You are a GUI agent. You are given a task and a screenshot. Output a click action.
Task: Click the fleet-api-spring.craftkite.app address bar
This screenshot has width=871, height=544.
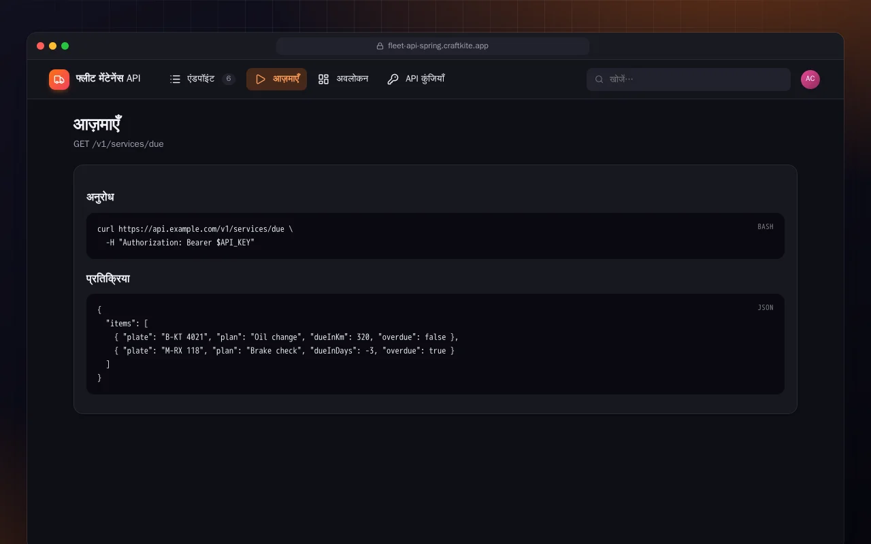[x=433, y=46]
